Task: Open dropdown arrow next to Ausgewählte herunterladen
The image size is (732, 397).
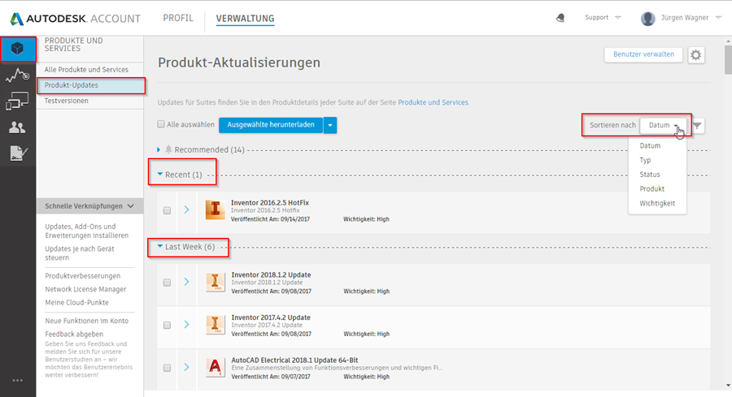Action: click(330, 125)
